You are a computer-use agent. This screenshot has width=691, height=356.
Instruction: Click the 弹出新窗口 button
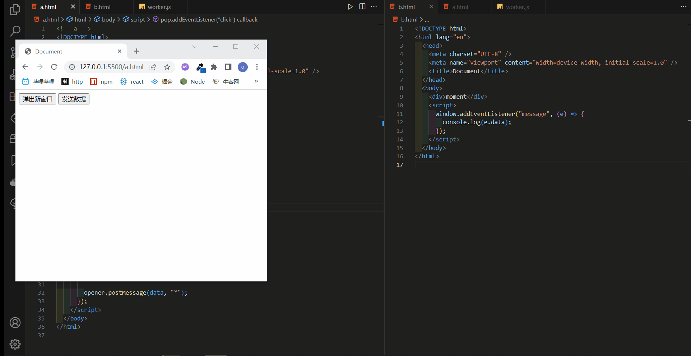(37, 99)
